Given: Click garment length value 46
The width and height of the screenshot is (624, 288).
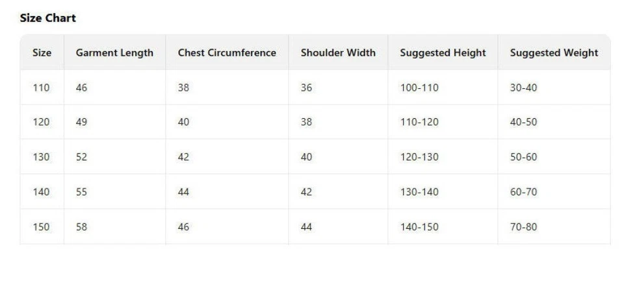Looking at the screenshot, I should 81,88.
